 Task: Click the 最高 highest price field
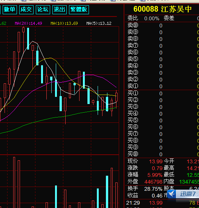coord(181,168)
